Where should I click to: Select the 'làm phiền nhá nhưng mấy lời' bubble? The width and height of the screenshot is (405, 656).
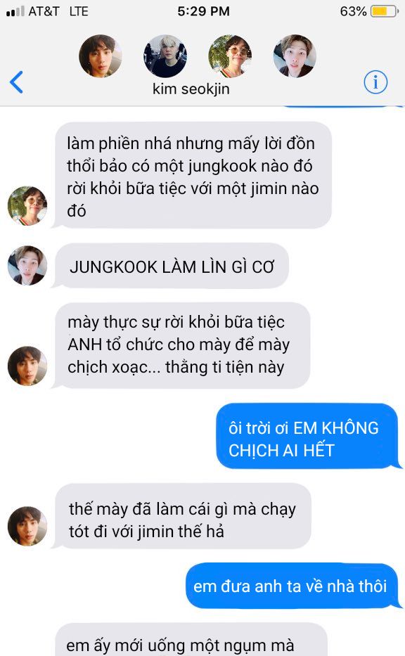click(x=192, y=175)
